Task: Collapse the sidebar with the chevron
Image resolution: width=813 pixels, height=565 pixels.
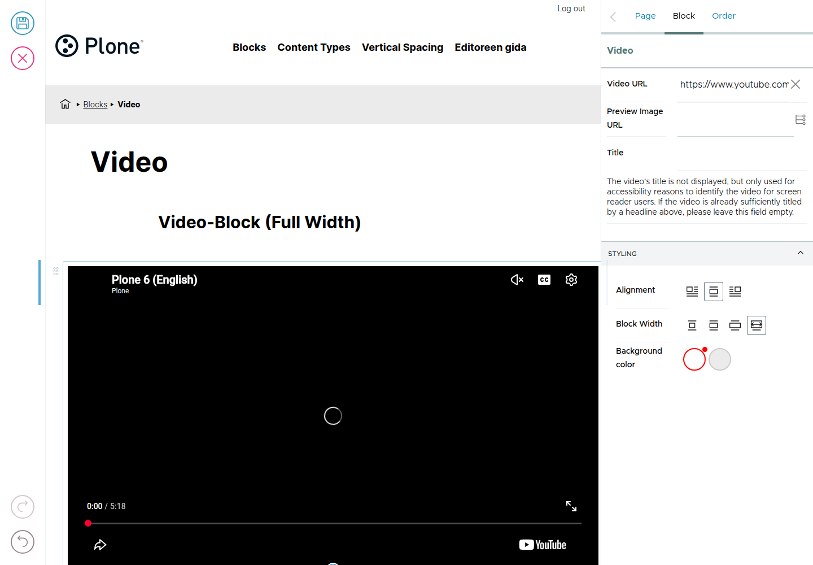Action: 613,16
